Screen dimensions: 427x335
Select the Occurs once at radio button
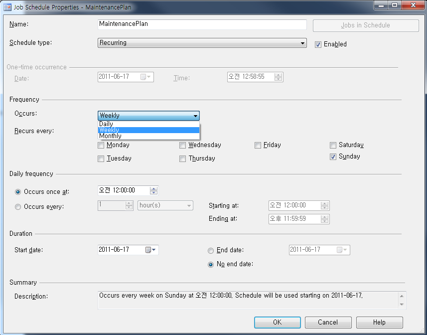[x=18, y=192]
